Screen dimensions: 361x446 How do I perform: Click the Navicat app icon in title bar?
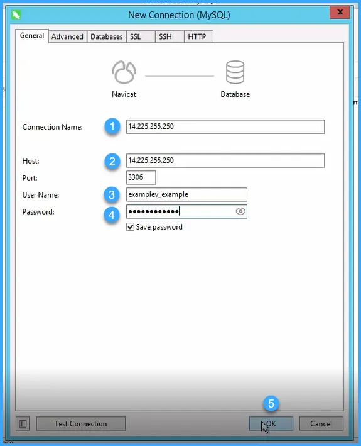[16, 14]
